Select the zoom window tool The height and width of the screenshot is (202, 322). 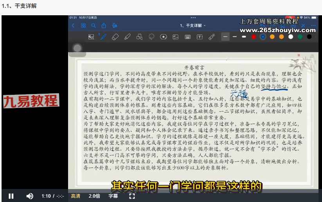(91, 37)
